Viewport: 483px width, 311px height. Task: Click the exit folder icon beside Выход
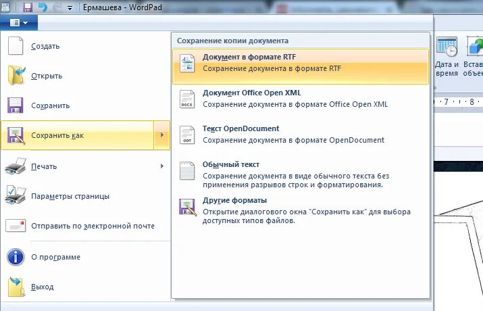[x=16, y=287]
